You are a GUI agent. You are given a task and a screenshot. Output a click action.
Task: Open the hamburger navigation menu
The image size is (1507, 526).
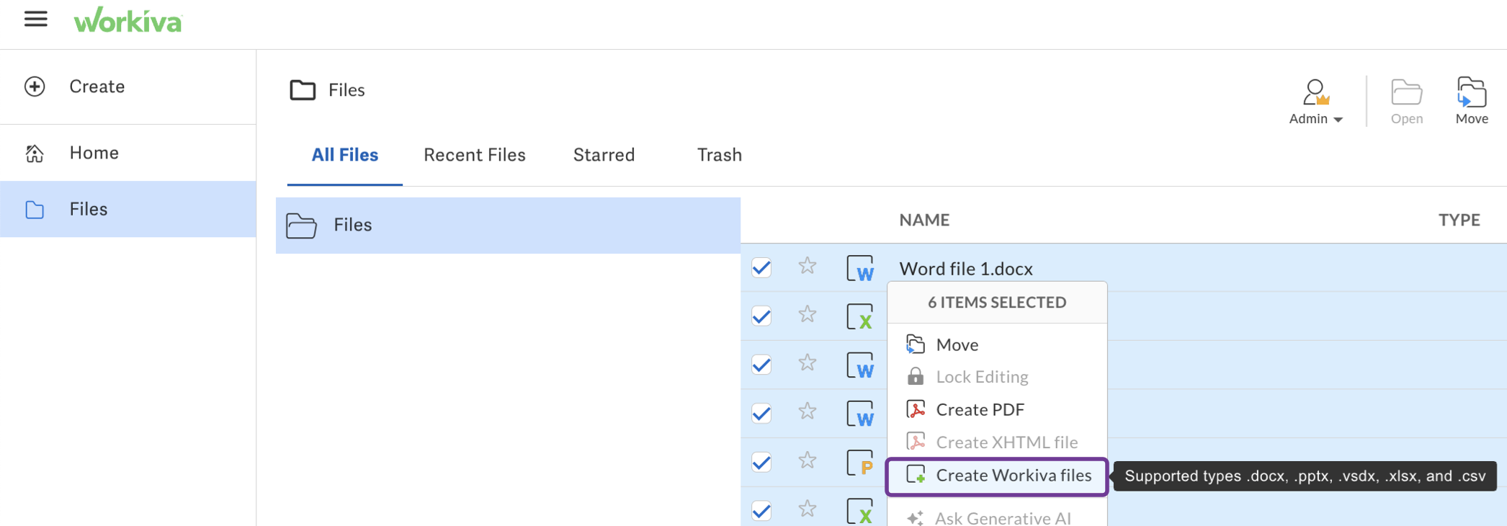[x=35, y=19]
